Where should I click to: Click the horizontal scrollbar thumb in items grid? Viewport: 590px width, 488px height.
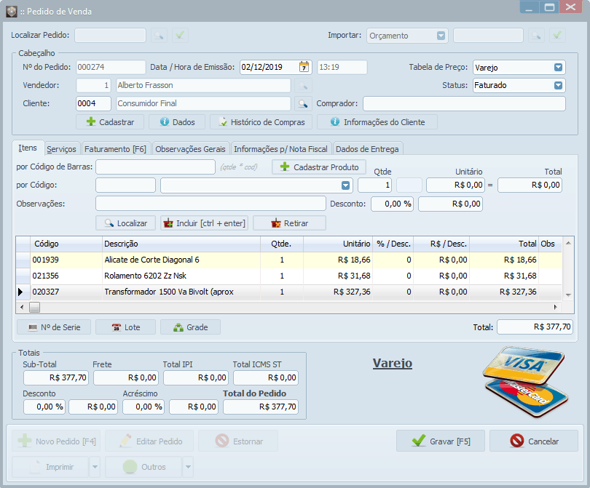(35, 308)
